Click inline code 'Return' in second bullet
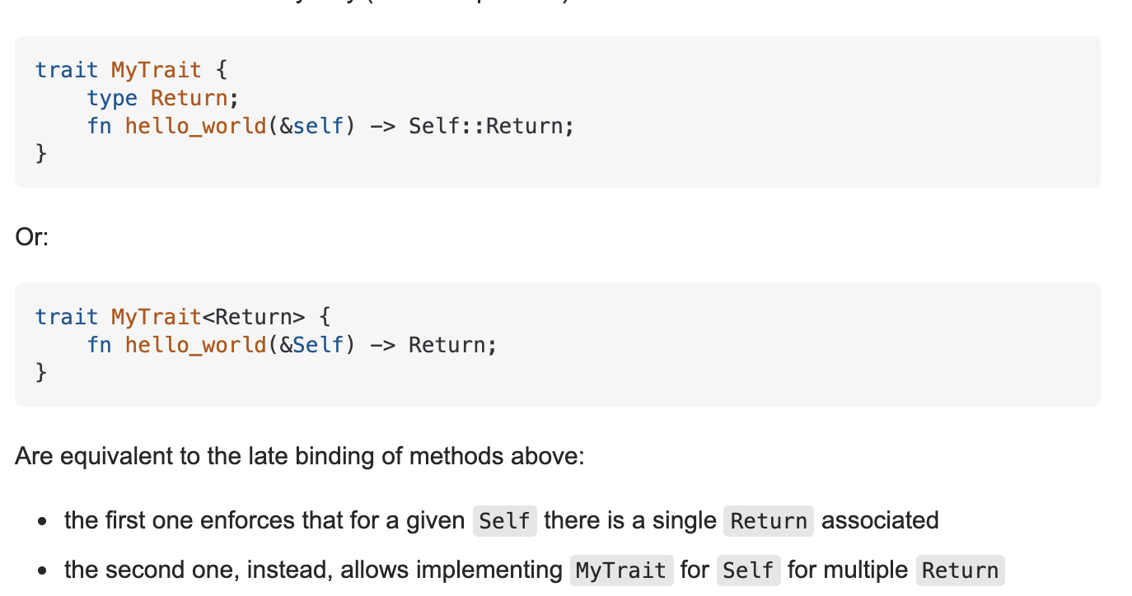This screenshot has height=596, width=1132. coord(961,570)
